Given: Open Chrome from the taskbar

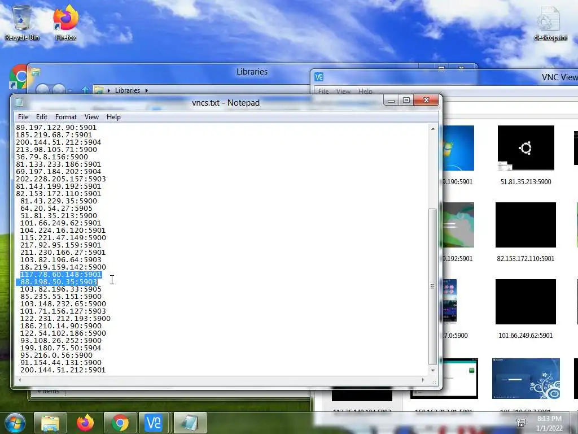Looking at the screenshot, I should [120, 423].
